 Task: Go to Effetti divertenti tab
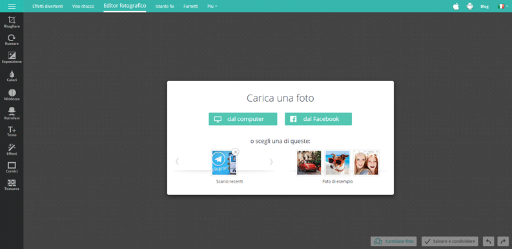click(x=48, y=6)
